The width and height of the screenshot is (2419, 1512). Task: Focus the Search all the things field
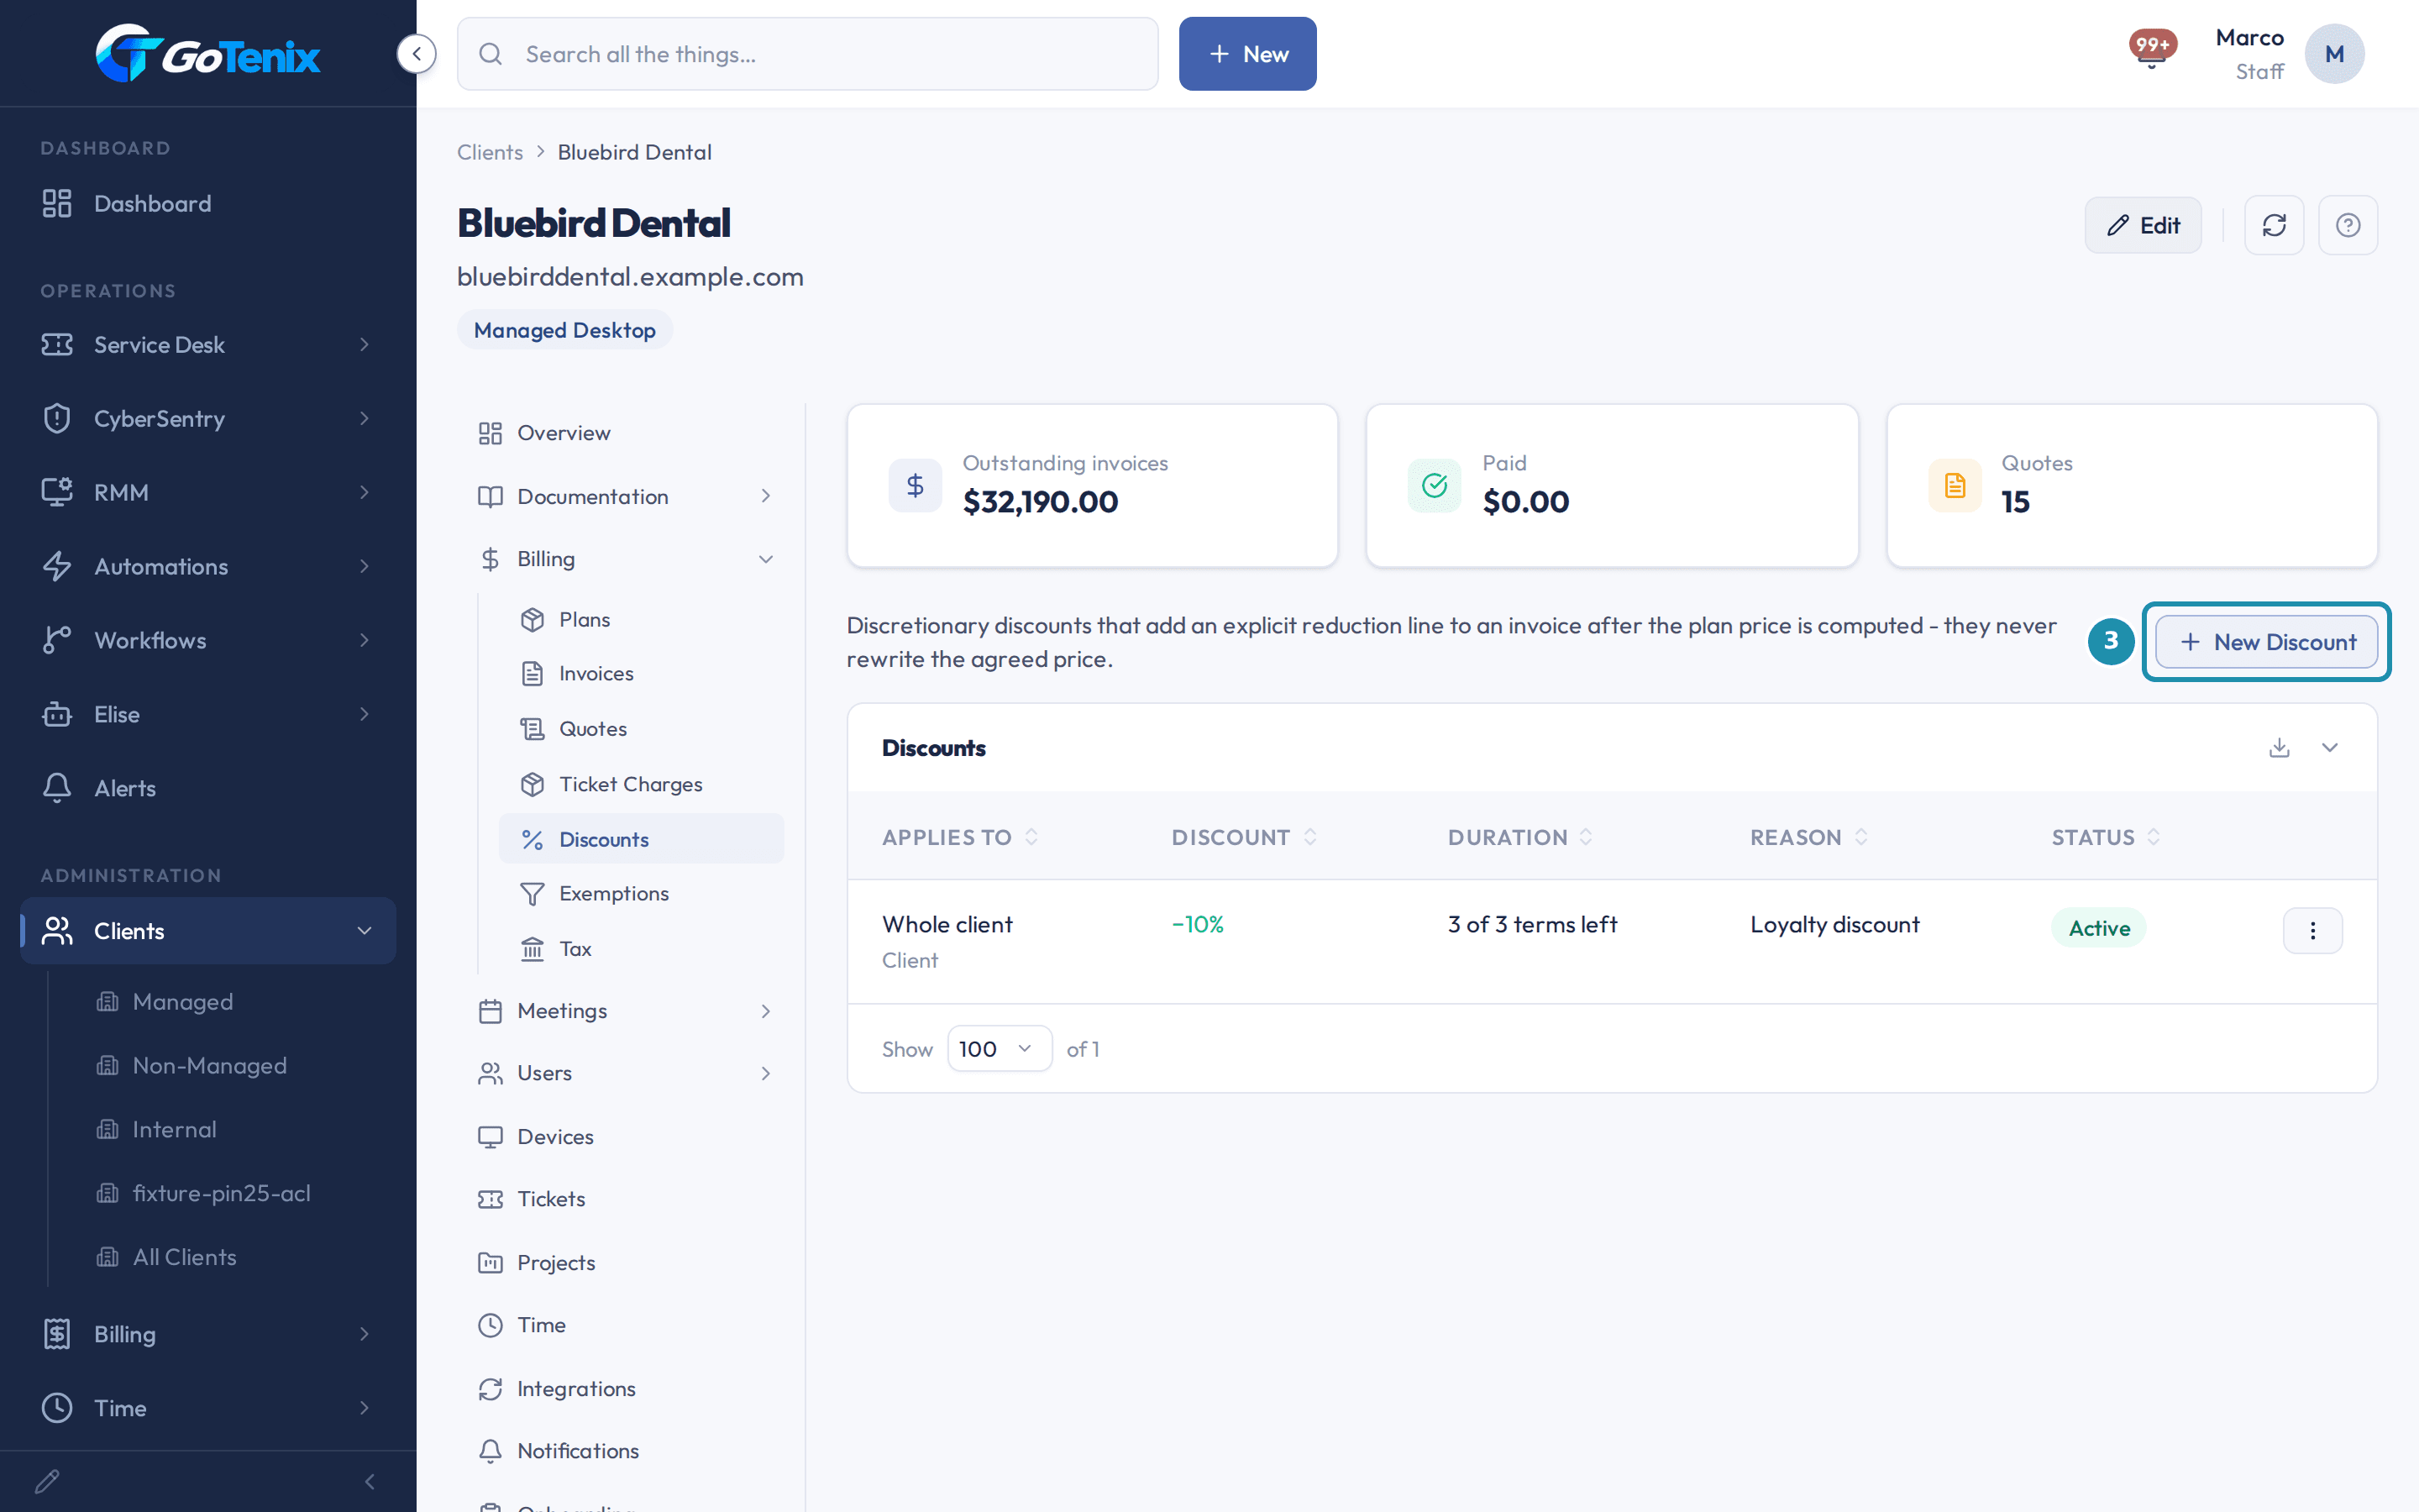[808, 54]
